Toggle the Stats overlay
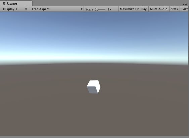189x138 pixels. coord(174,9)
